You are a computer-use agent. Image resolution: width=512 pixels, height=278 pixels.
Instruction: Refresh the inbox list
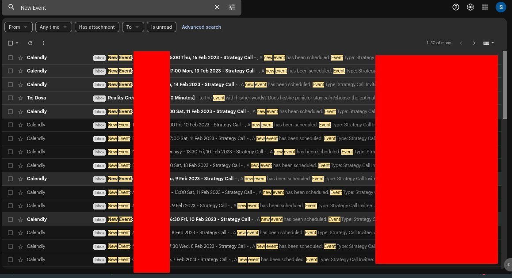[x=30, y=43]
